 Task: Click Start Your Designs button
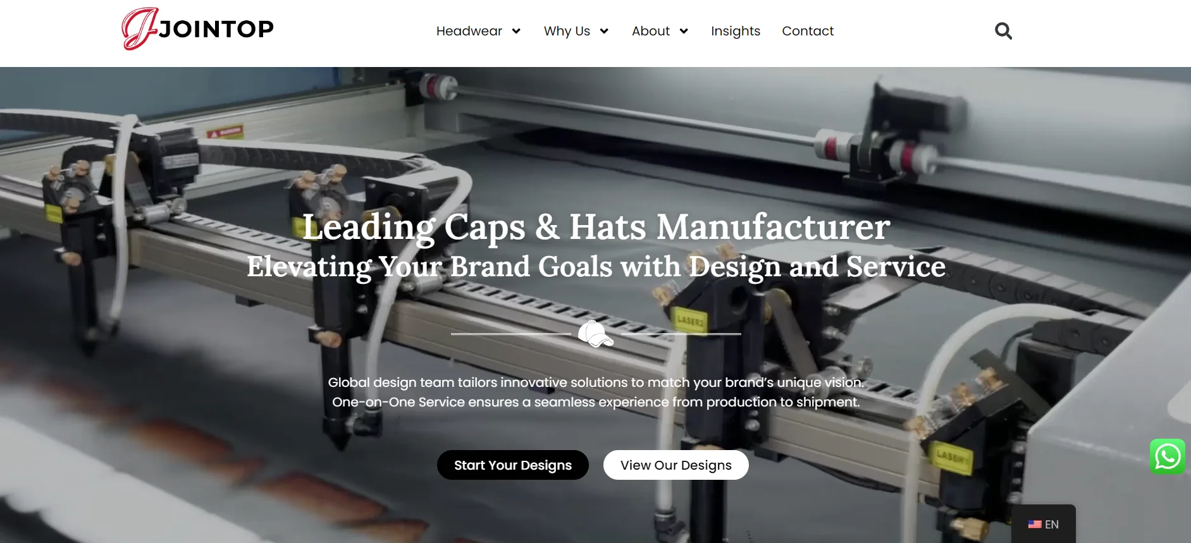coord(513,465)
